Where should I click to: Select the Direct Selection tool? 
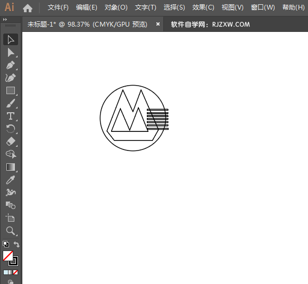11,53
